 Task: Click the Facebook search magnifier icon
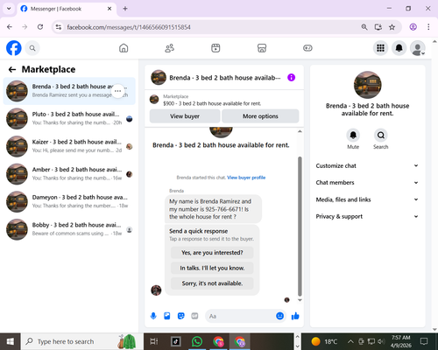32,48
